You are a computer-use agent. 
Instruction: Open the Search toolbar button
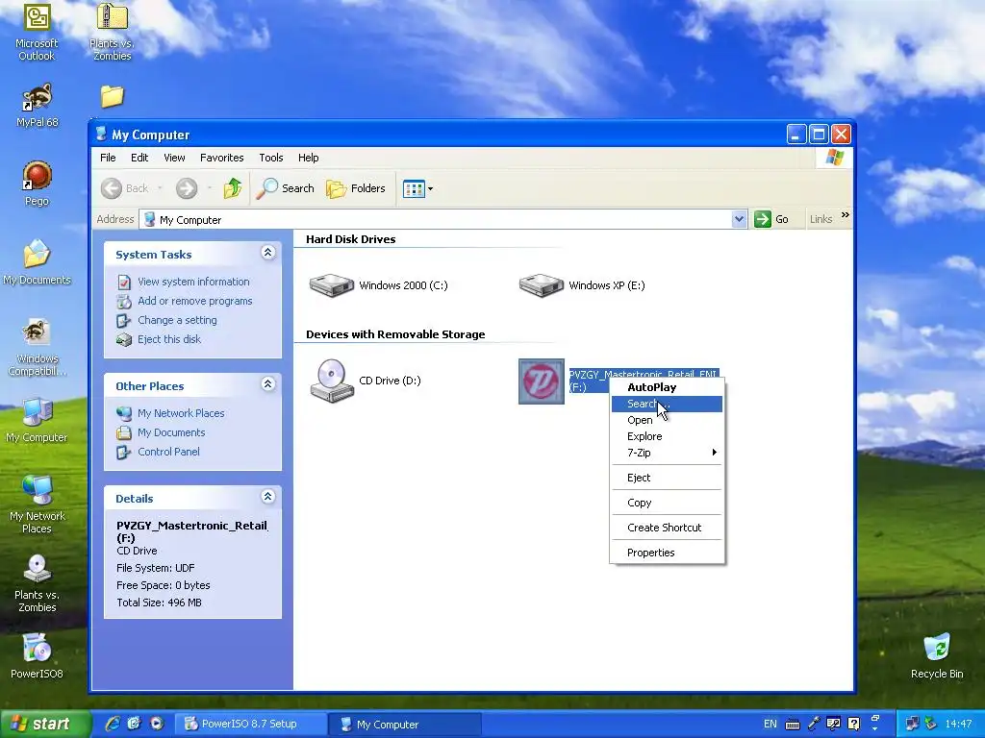(x=285, y=187)
